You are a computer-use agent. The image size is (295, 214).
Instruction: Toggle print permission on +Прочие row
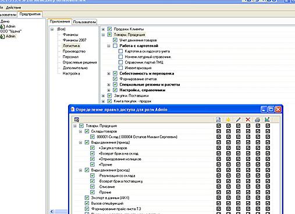coord(258,165)
